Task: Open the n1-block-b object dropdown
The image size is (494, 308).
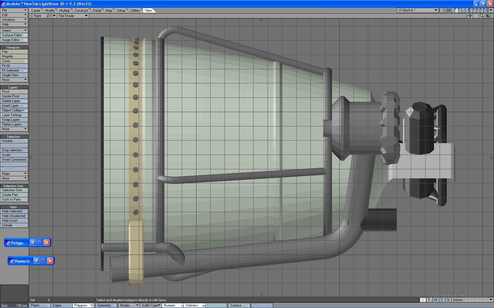Action: click(x=418, y=10)
